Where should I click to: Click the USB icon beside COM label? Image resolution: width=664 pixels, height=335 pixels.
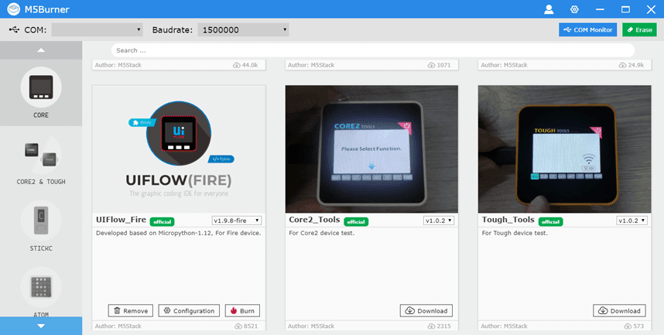click(14, 29)
